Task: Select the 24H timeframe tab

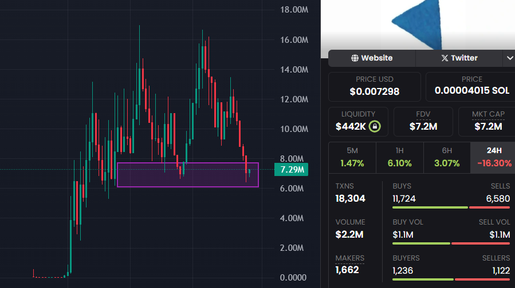Action: tap(493, 158)
